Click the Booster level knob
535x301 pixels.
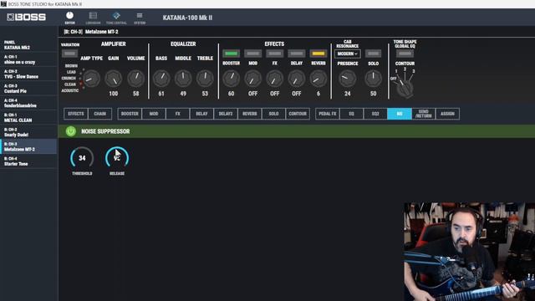[231, 79]
